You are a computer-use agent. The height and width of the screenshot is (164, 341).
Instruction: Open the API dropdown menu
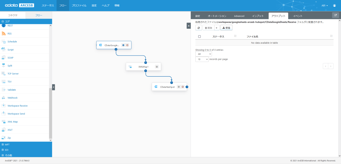point(325,5)
